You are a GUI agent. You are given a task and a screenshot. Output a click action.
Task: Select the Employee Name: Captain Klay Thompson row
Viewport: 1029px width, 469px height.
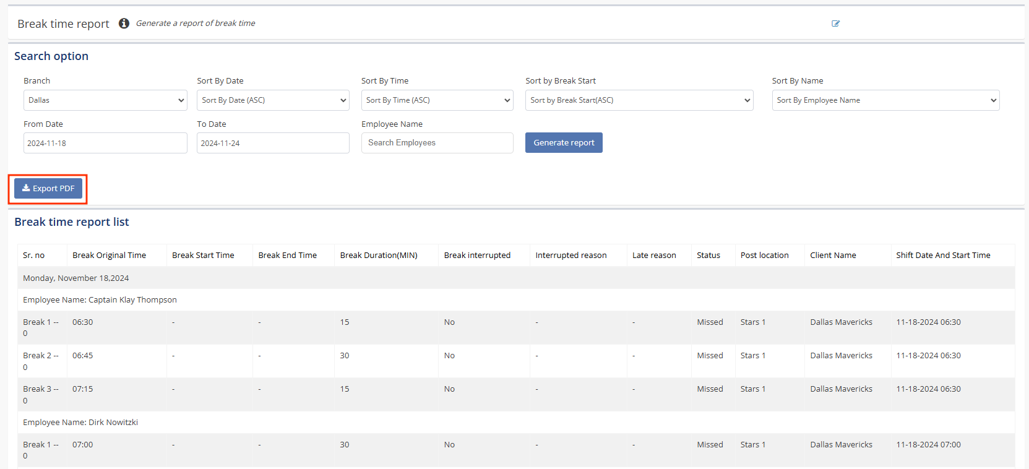pyautogui.click(x=100, y=300)
